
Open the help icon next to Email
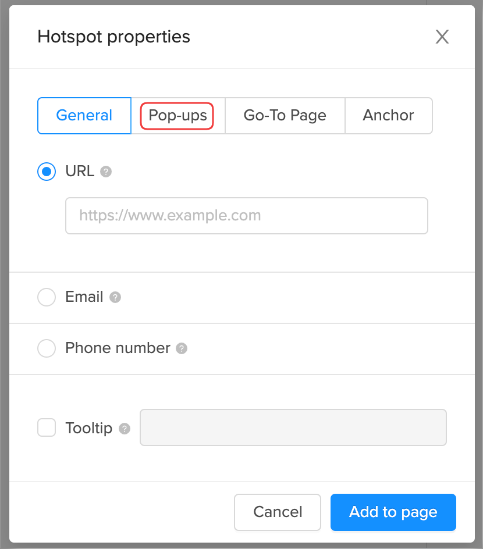point(115,297)
